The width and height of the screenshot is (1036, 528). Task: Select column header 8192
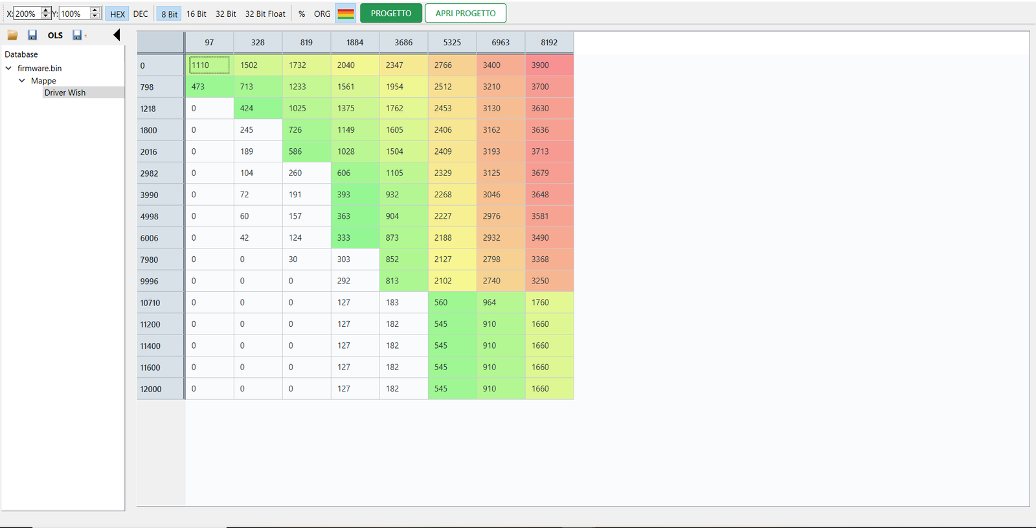[549, 43]
